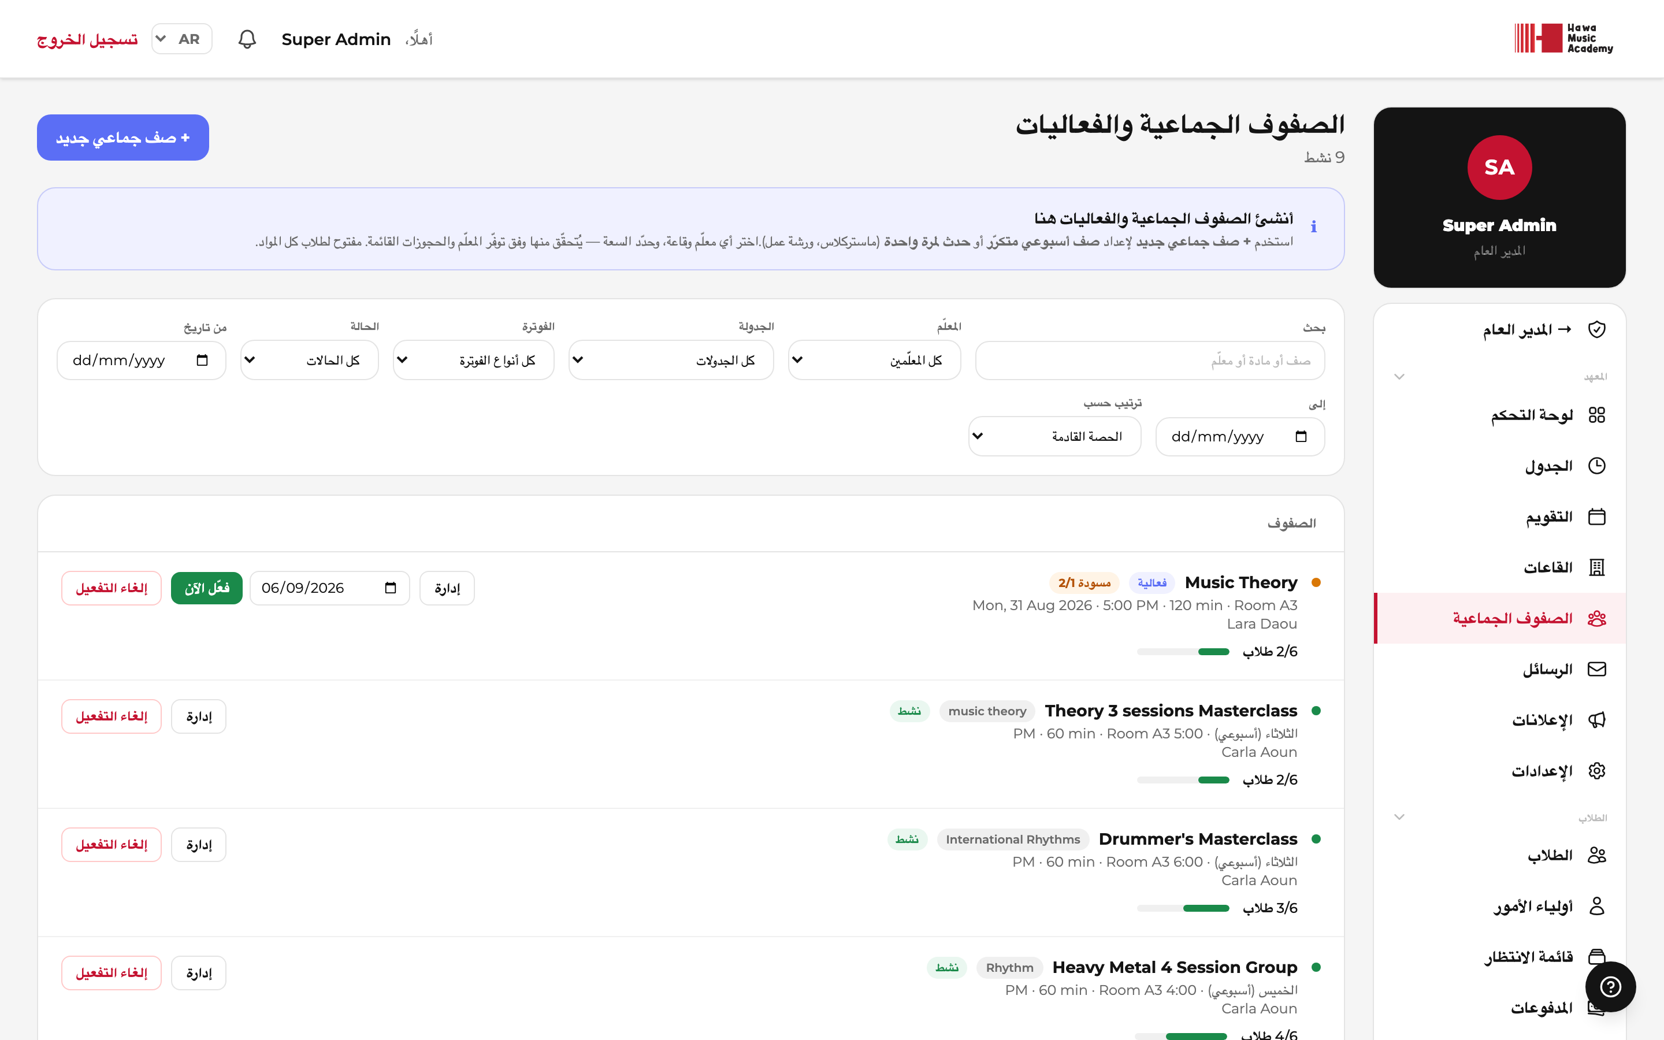The height and width of the screenshot is (1040, 1664).
Task: Open the notifications bell
Action: (x=247, y=39)
